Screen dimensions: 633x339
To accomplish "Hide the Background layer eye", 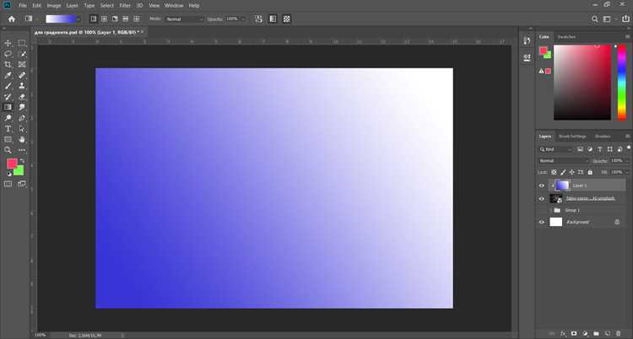I will pyautogui.click(x=542, y=222).
